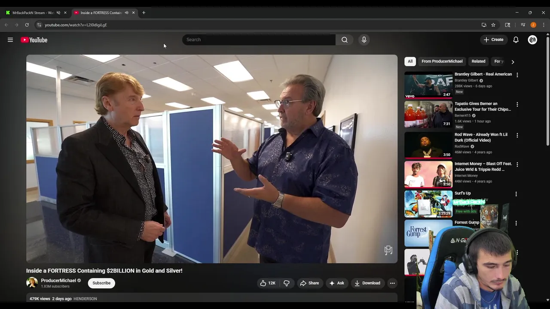The image size is (550, 309).
Task: Open Brantley Gilbert Real American thumbnail
Action: point(428,85)
